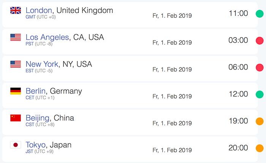Click the orange status dot for Tokyo
Screen dimensions: 266x163
tap(260, 148)
